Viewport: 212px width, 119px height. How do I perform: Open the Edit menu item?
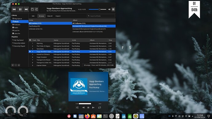coord(33,16)
